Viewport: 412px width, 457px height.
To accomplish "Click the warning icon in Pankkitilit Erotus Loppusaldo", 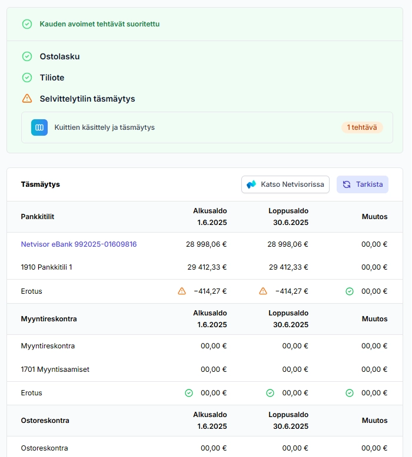I will pyautogui.click(x=264, y=291).
